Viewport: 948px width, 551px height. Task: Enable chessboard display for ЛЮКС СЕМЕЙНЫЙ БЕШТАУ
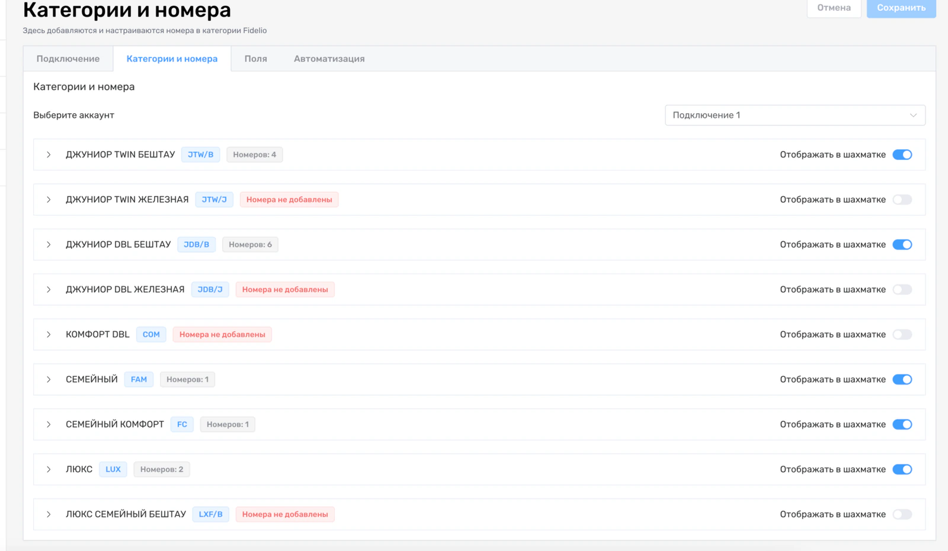pyautogui.click(x=902, y=514)
